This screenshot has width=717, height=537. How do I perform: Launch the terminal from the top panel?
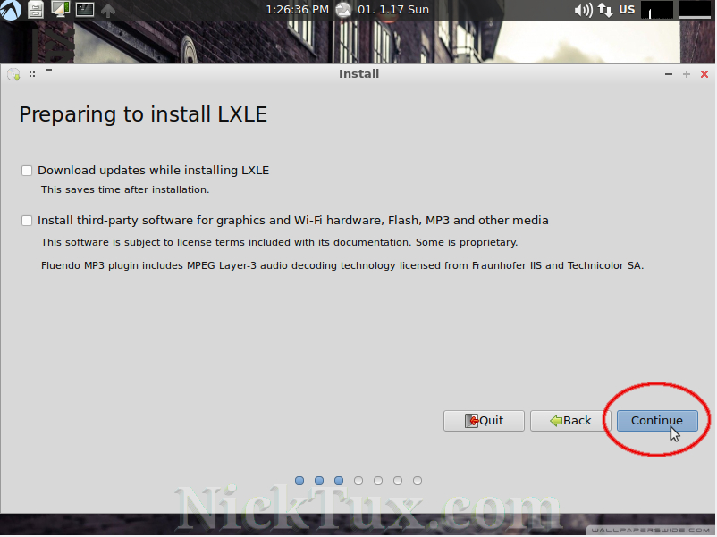coord(84,10)
